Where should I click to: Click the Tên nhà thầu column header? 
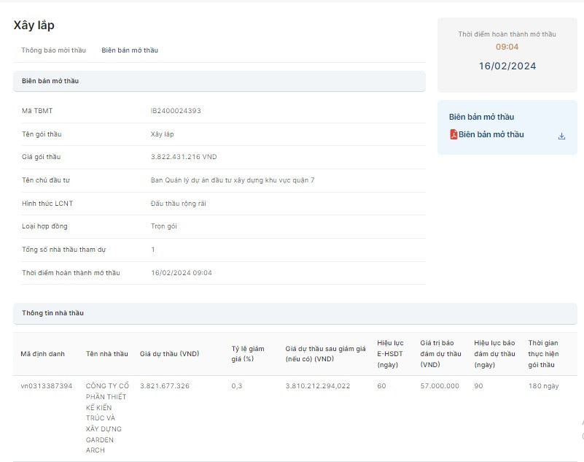tap(106, 354)
